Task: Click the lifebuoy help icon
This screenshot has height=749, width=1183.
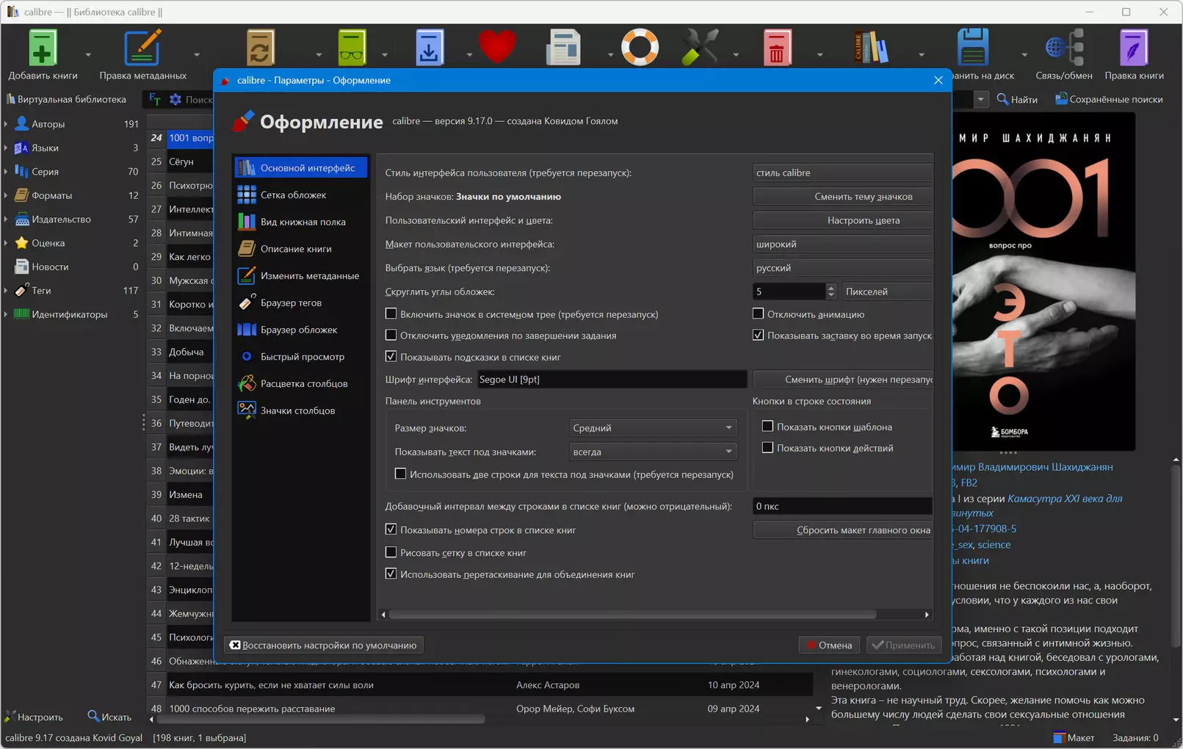Action: coord(640,48)
